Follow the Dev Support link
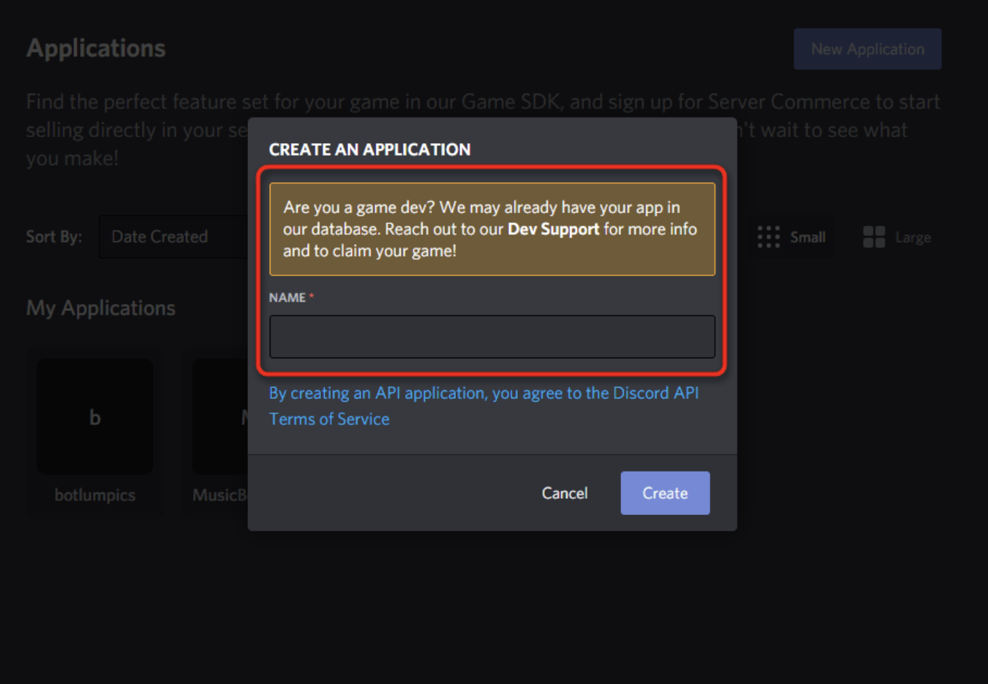988x684 pixels. [x=553, y=229]
